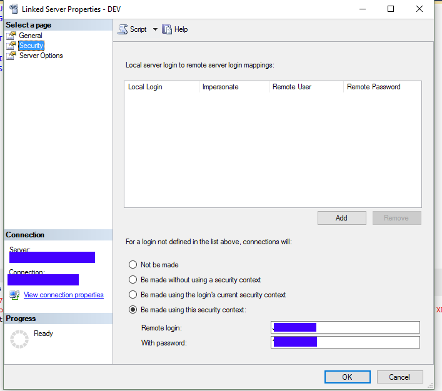Close the Linked Server Properties dialog
Image resolution: width=442 pixels, height=391 pixels.
pyautogui.click(x=419, y=9)
